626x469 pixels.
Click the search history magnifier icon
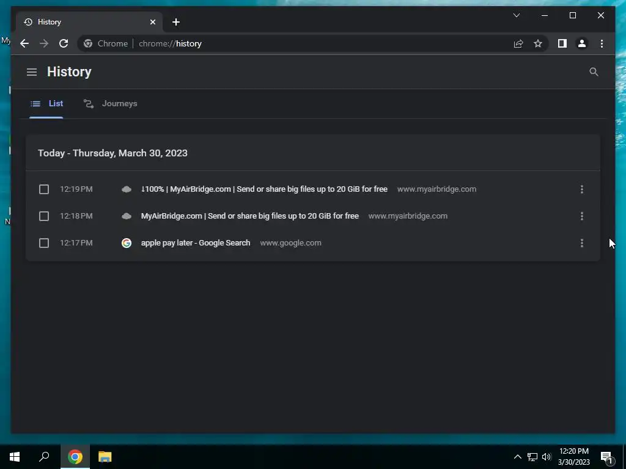coord(594,72)
